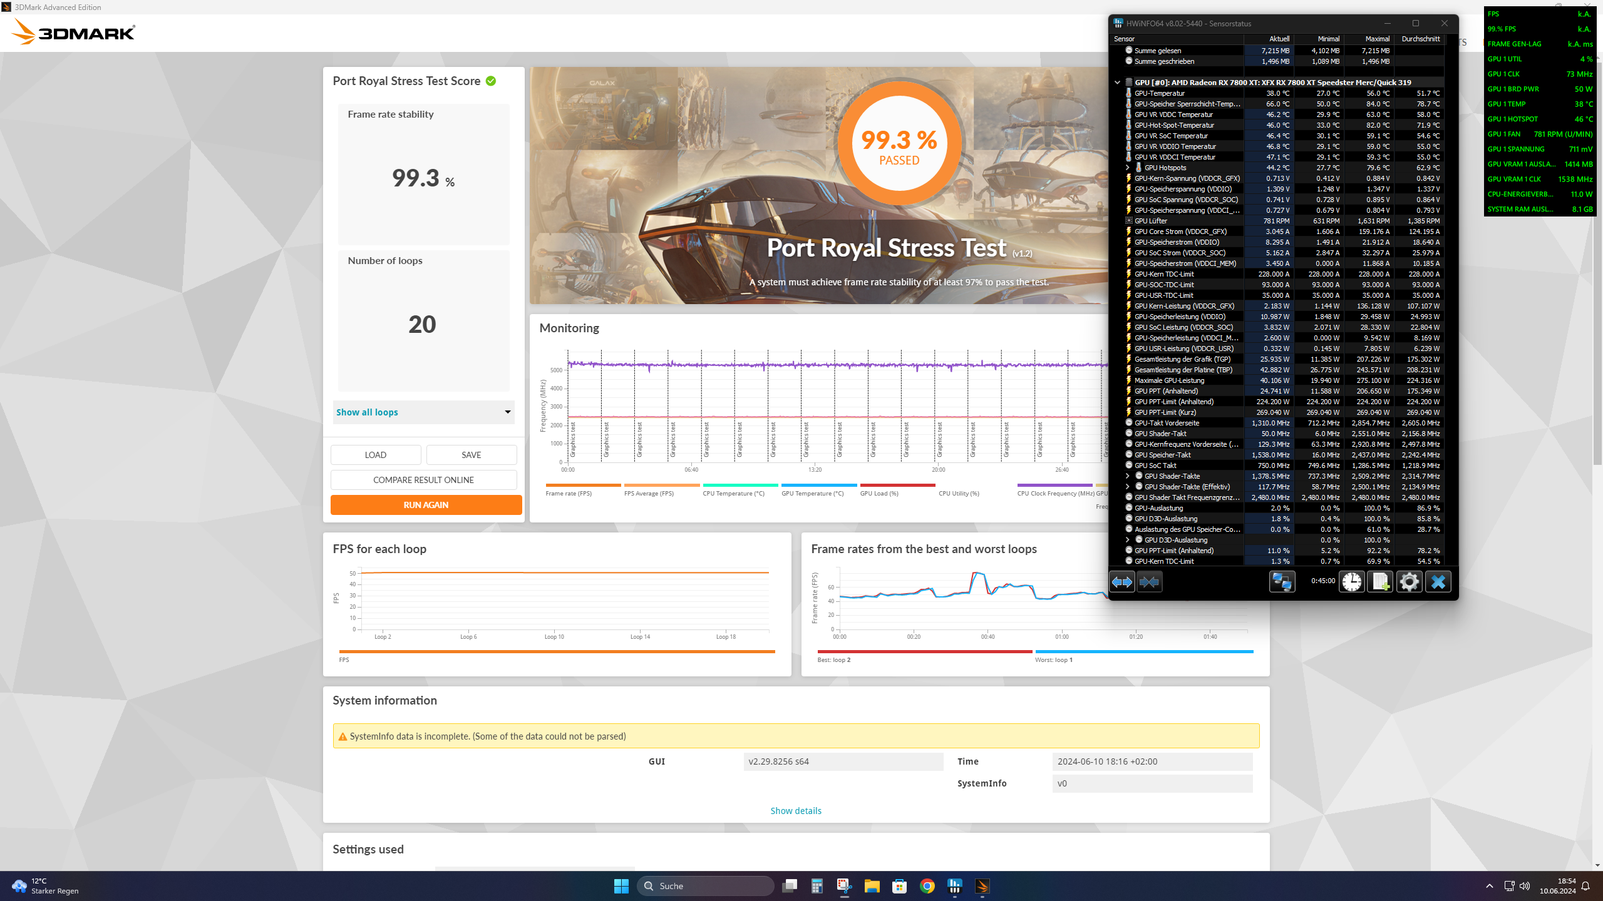Click the taskbar Suche search box

tap(706, 886)
